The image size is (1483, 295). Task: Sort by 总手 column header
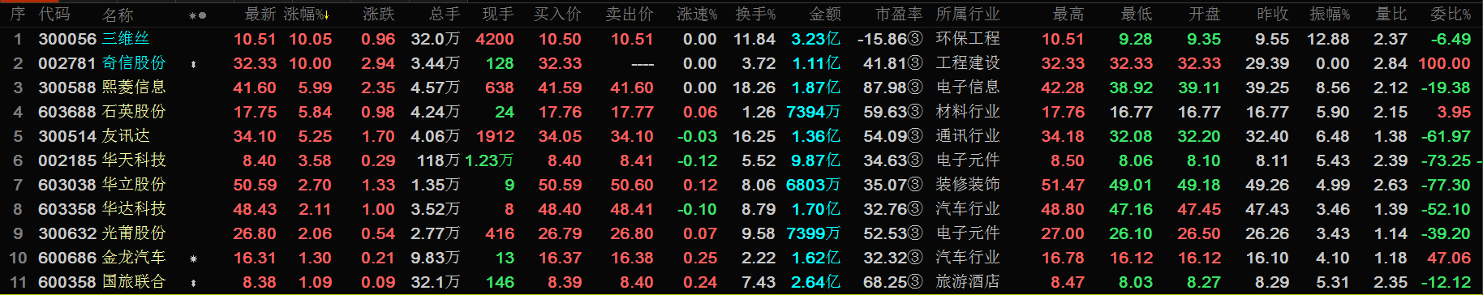click(444, 15)
